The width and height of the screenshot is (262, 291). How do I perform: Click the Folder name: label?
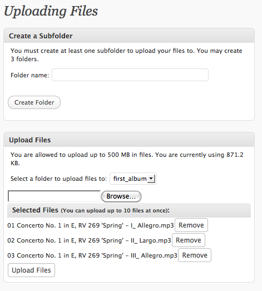coord(29,75)
